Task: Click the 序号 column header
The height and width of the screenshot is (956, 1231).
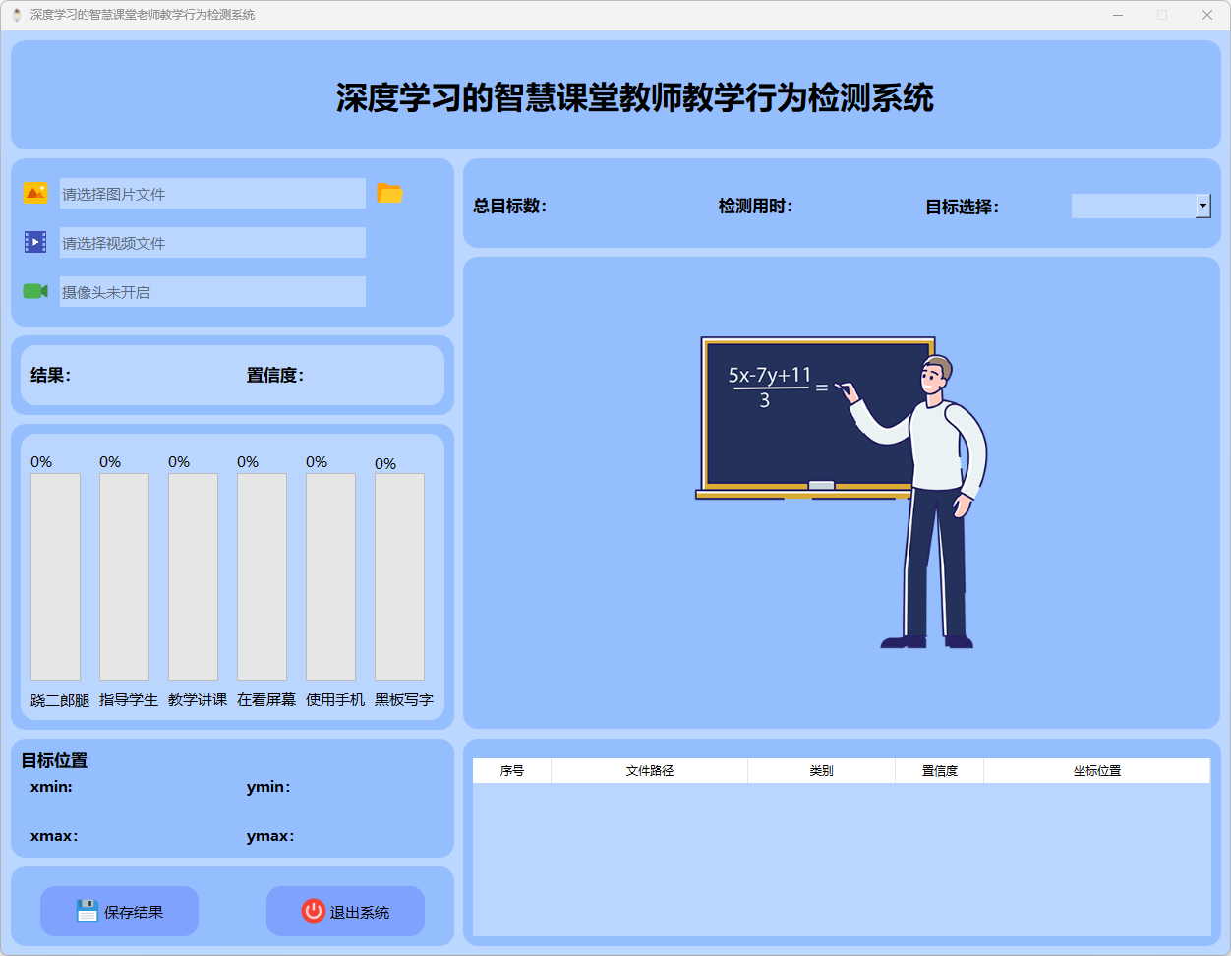Action: point(511,771)
